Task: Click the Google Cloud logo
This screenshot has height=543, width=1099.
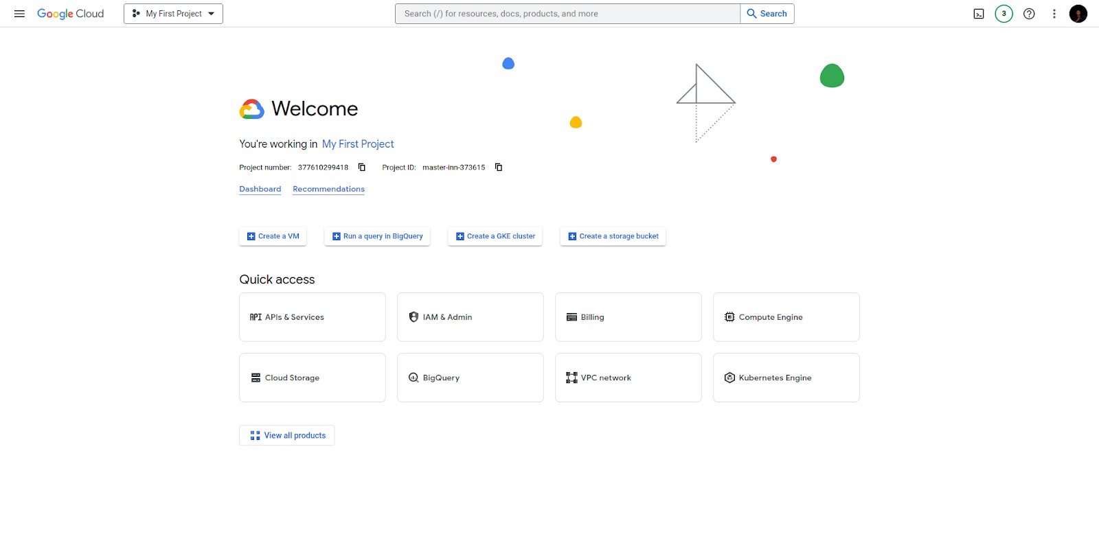Action: pos(70,14)
